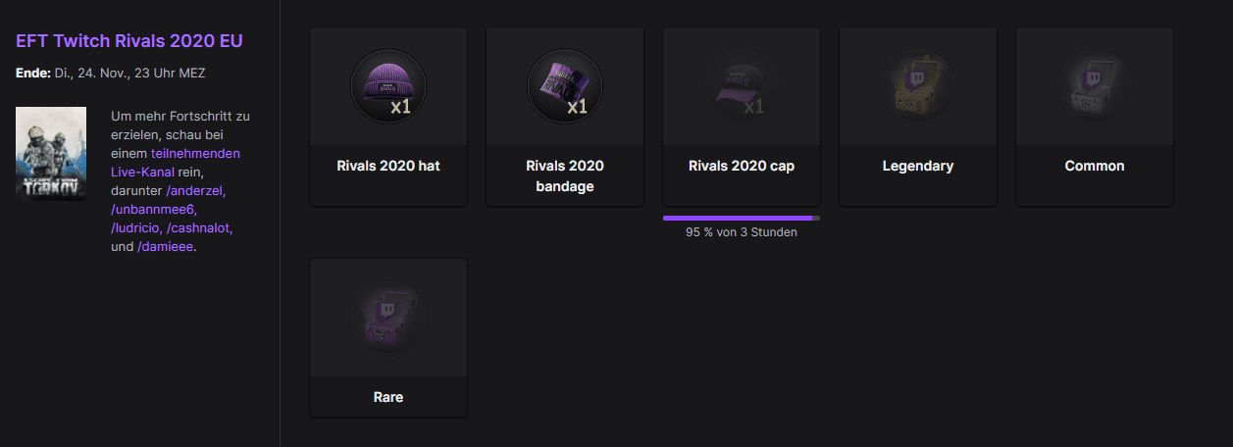Follow the 'teilnehmenden Live-Kanal' link
The height and width of the screenshot is (447, 1233).
coord(176,163)
